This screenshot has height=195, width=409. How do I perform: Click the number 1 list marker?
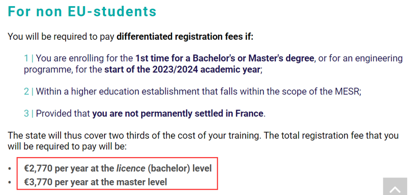tap(26, 58)
